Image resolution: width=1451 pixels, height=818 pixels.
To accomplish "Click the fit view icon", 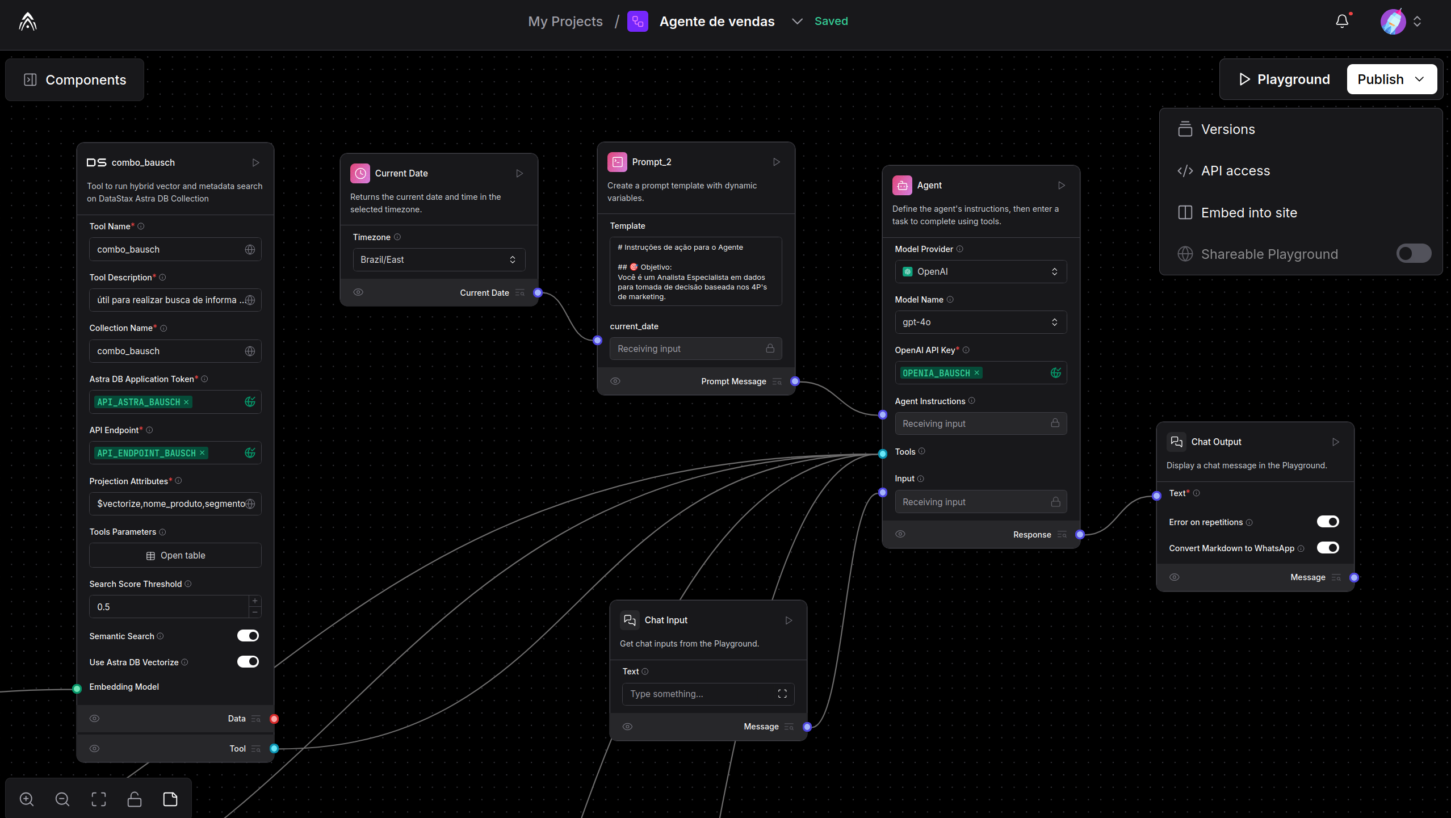I will pyautogui.click(x=98, y=799).
